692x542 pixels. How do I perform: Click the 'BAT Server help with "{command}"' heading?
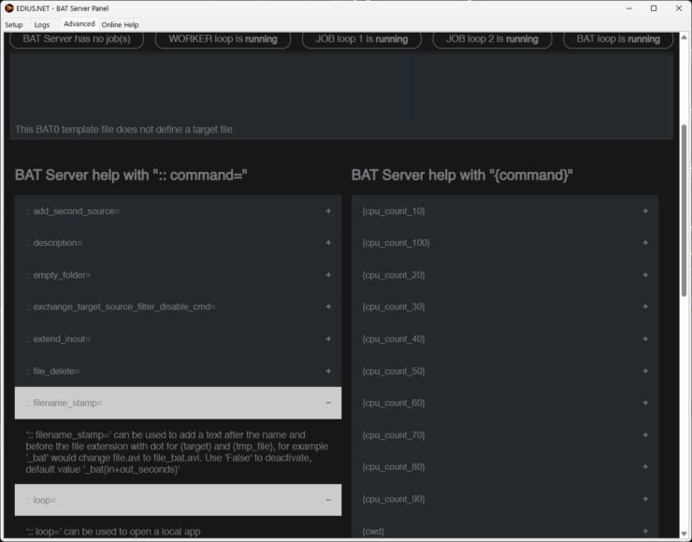pyautogui.click(x=462, y=175)
